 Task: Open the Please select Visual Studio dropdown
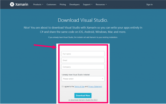coord(83,79)
